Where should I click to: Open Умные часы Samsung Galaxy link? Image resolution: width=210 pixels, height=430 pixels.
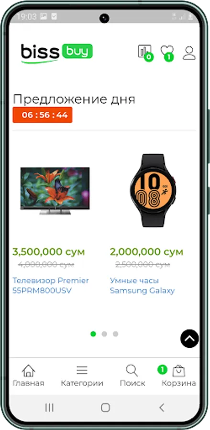pyautogui.click(x=142, y=286)
